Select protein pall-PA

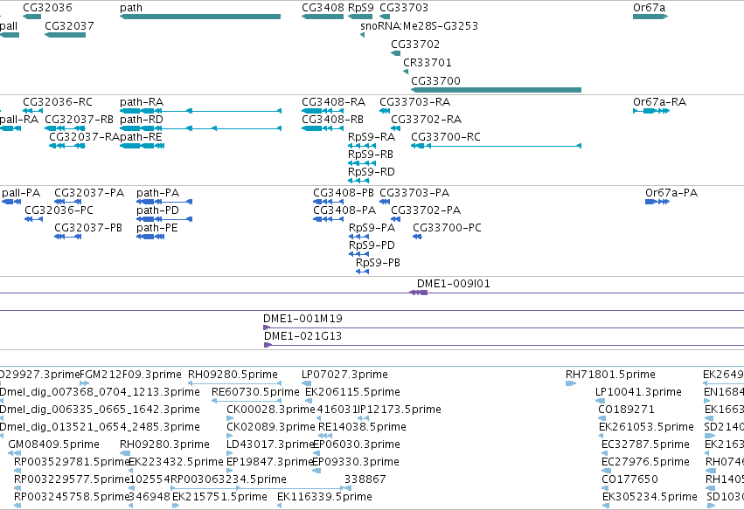(x=11, y=202)
